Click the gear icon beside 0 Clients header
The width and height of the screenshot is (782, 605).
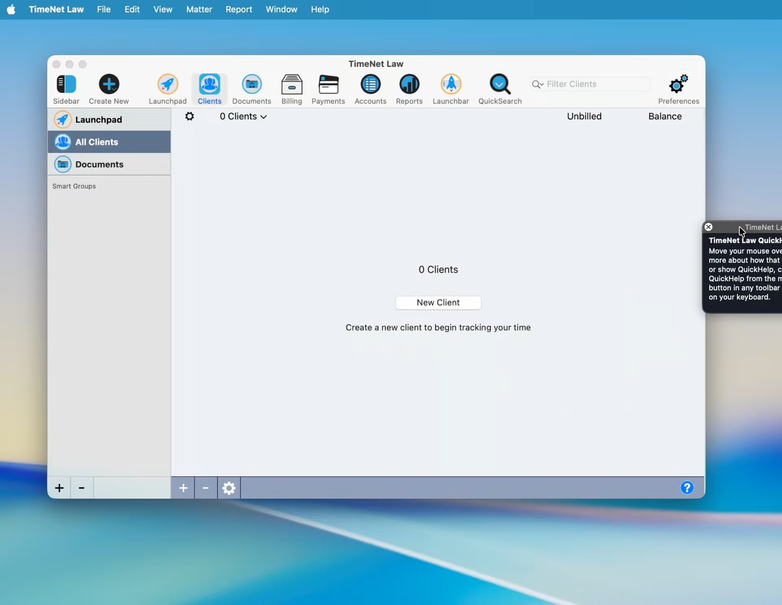coord(190,116)
